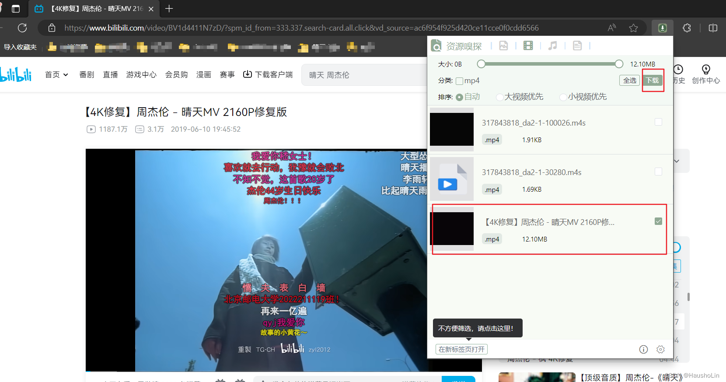Image resolution: width=726 pixels, height=382 pixels.
Task: Go to Bilibili logo homepage
Action: [x=16, y=75]
